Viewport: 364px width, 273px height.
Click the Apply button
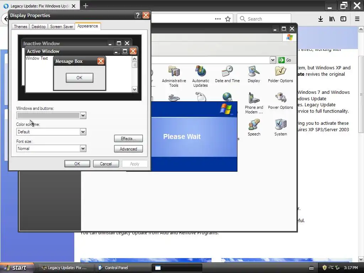(x=135, y=164)
